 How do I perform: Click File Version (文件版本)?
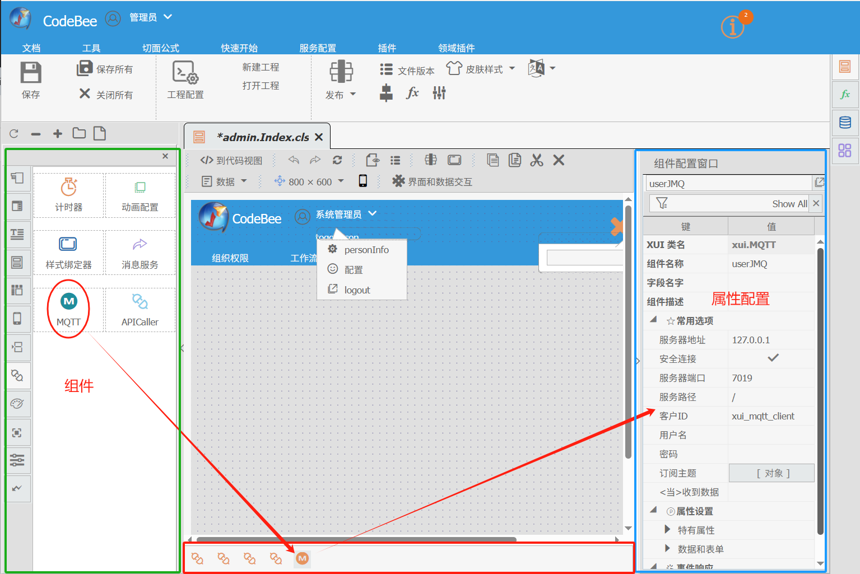[407, 70]
